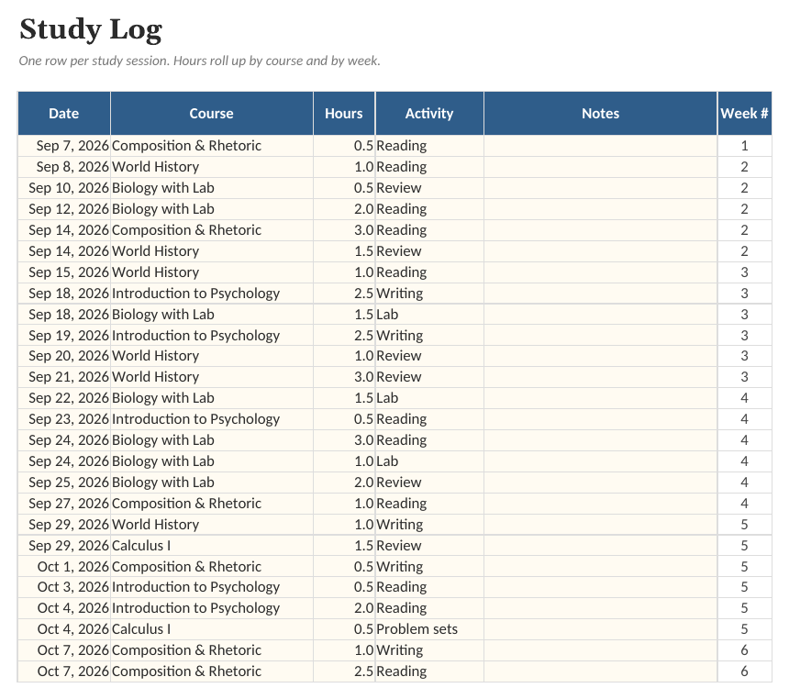Select the Course column header
789x699 pixels.
pyautogui.click(x=211, y=113)
